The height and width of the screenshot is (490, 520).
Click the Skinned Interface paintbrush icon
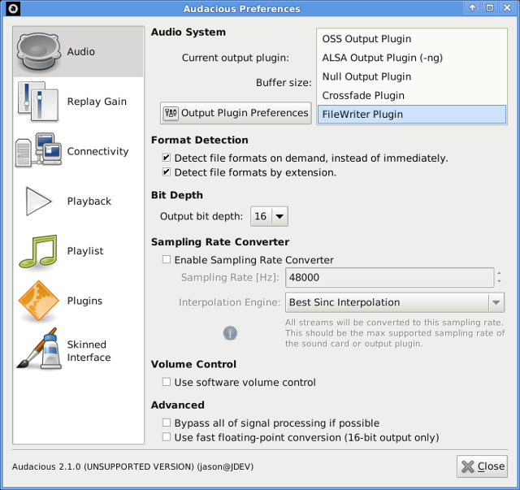[x=39, y=349]
